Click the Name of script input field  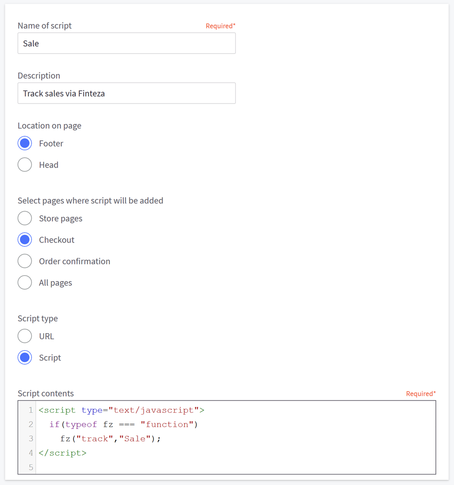(x=126, y=44)
